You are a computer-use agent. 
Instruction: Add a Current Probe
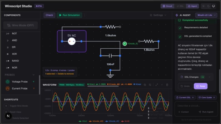point(20,88)
